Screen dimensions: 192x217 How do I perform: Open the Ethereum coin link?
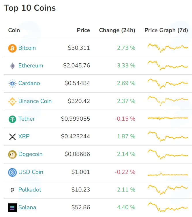tap(31, 65)
